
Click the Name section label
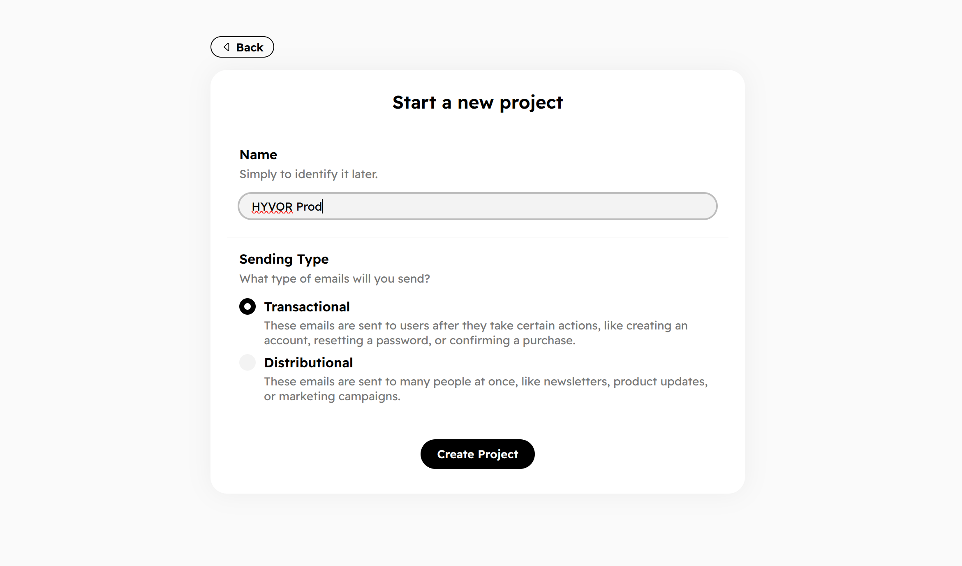point(258,155)
